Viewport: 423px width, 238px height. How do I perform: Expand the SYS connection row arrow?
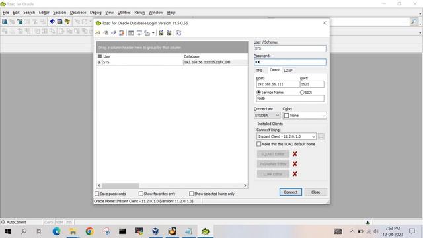point(99,62)
